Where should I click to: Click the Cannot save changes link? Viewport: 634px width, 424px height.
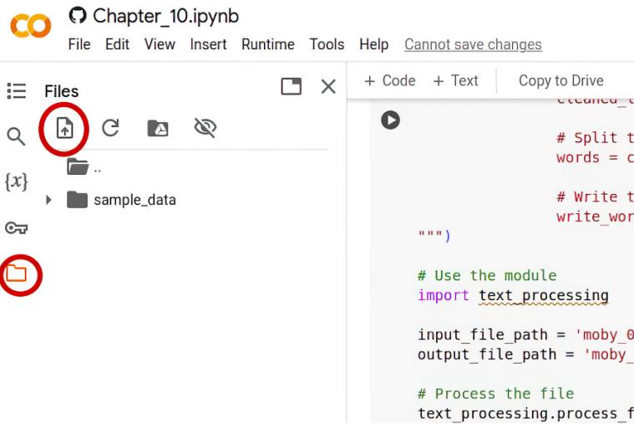point(473,44)
